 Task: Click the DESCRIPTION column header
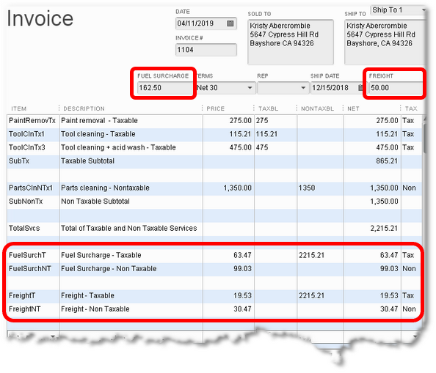84,108
